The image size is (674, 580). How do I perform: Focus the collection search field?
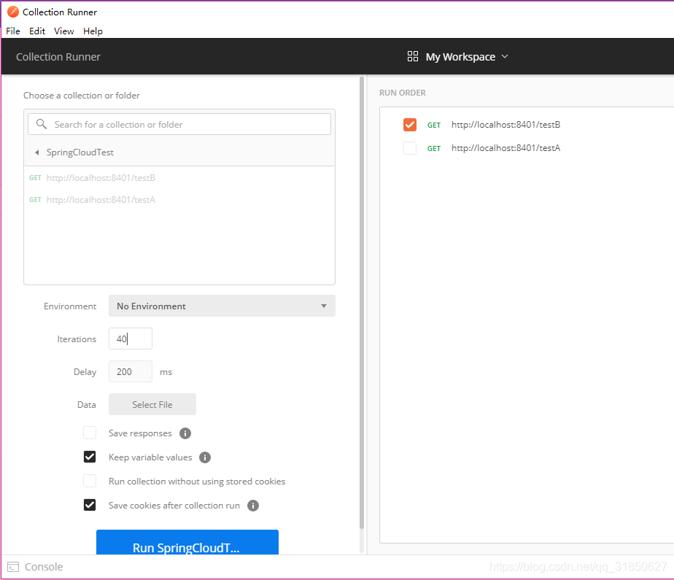[179, 124]
